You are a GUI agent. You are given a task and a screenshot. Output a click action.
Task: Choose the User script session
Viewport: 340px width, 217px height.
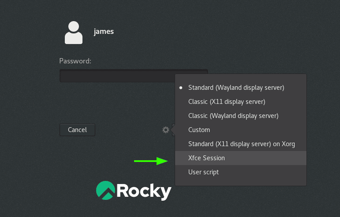tap(241, 172)
